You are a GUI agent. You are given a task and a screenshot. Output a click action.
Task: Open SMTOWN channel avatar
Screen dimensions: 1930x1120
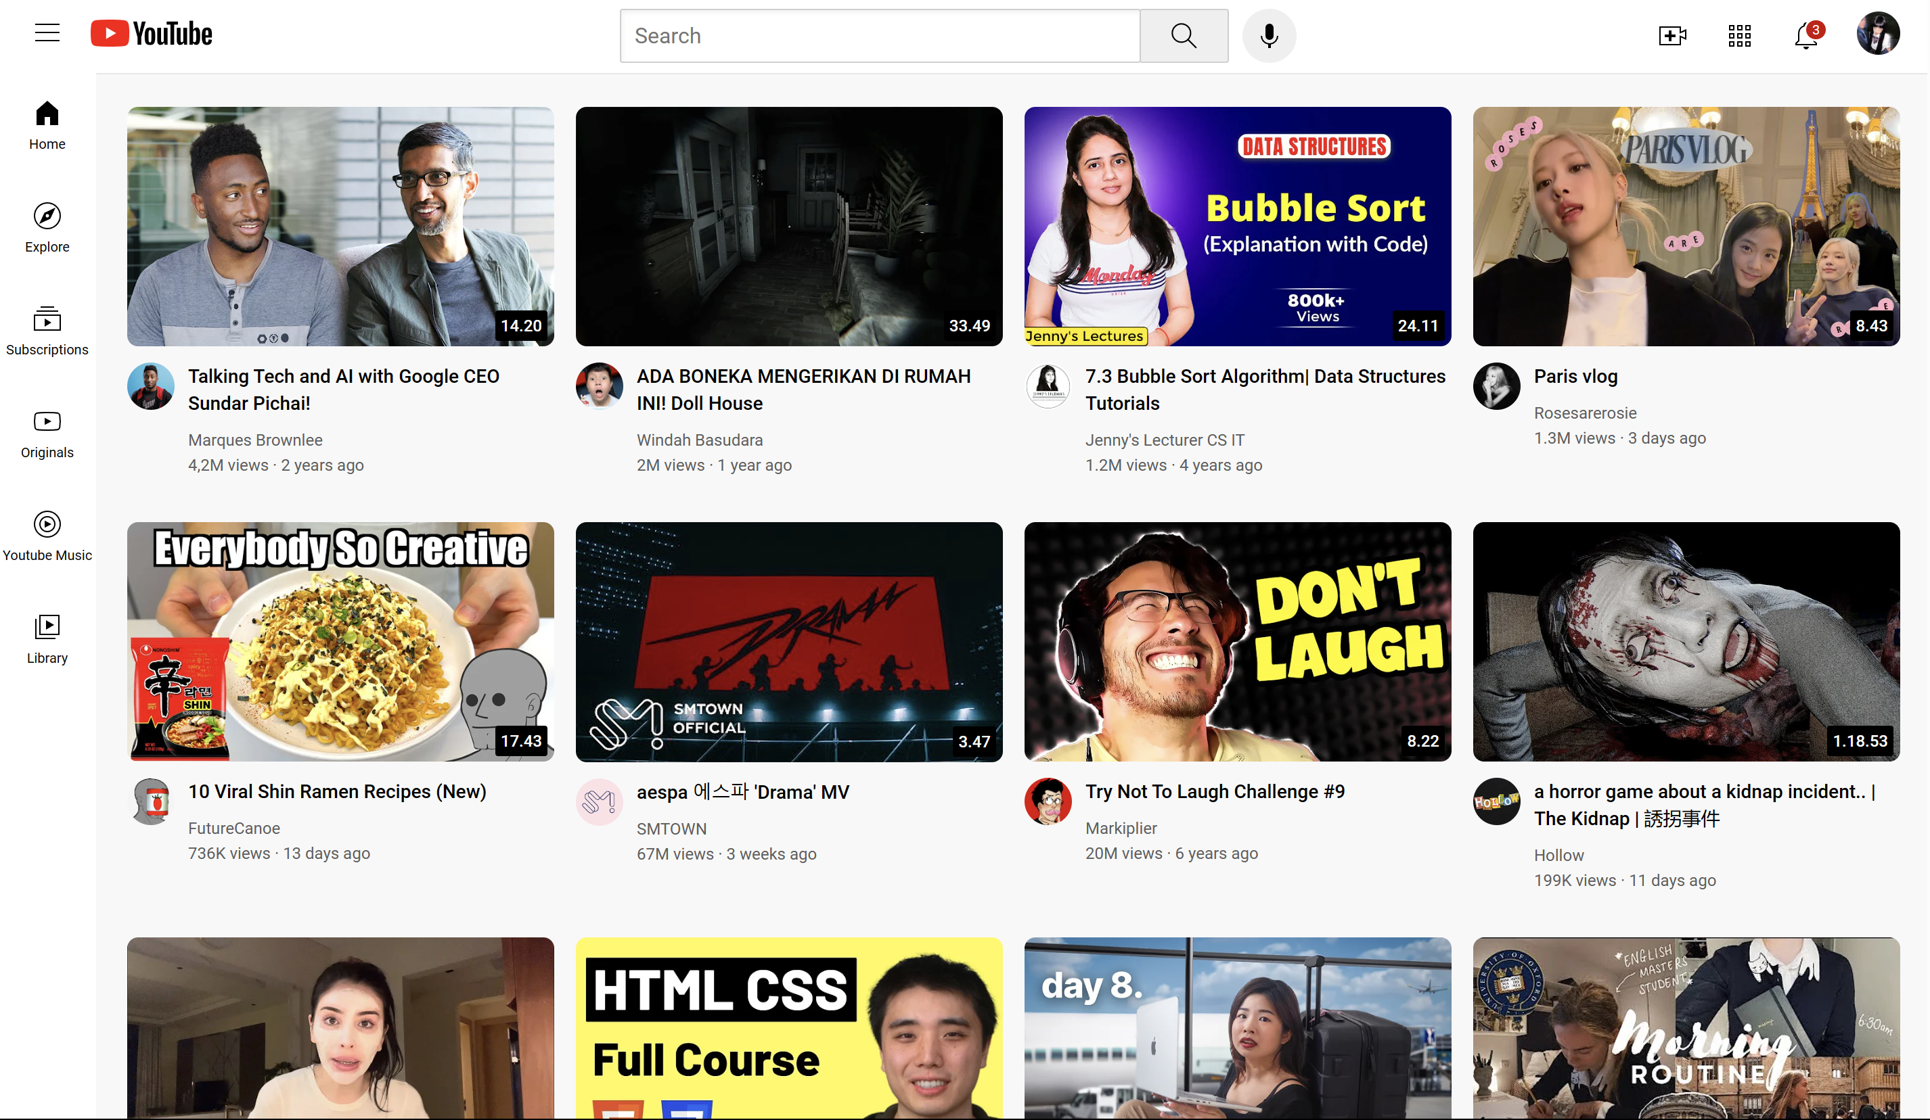pos(599,801)
